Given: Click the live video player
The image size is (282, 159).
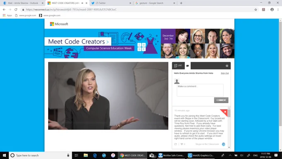Looking at the screenshot, I should coord(108,96).
